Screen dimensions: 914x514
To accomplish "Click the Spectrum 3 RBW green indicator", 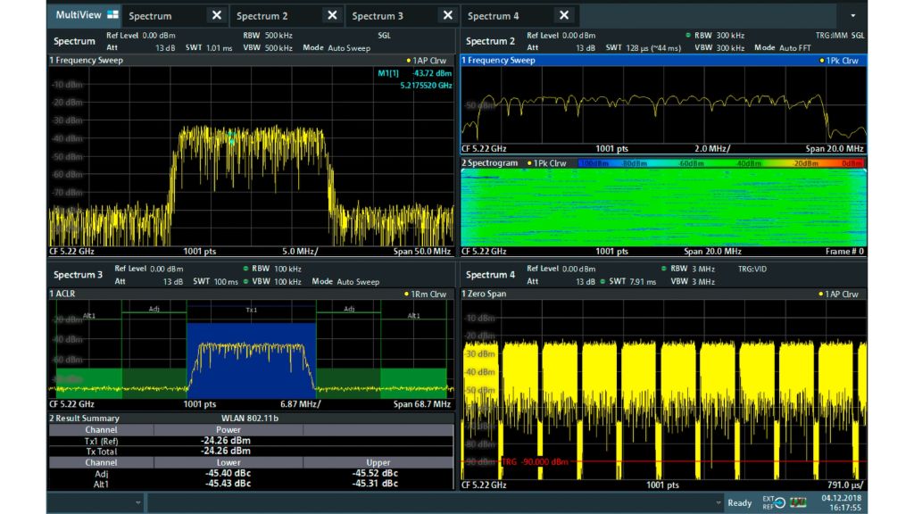I will point(245,269).
